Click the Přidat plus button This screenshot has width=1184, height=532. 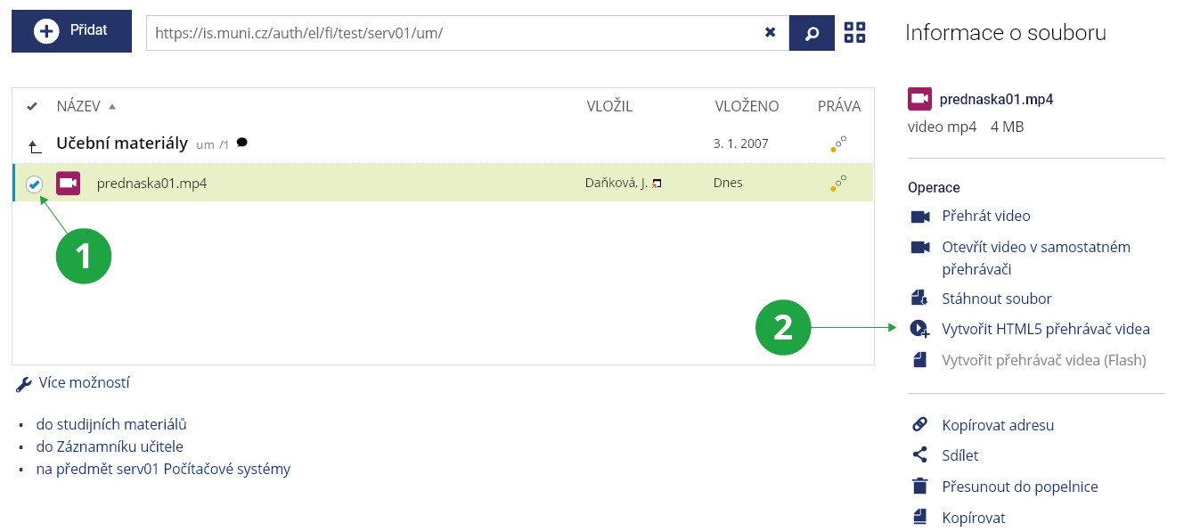click(71, 31)
